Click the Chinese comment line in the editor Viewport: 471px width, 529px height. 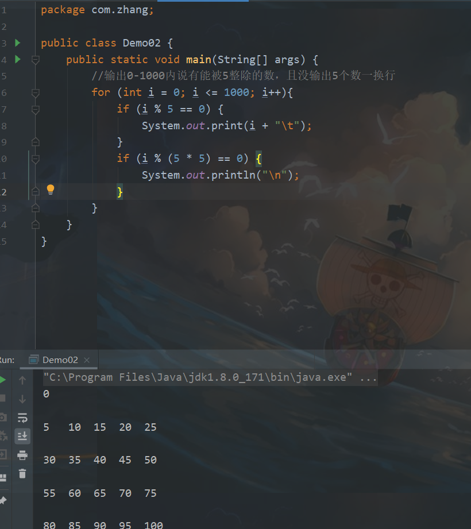click(x=244, y=76)
